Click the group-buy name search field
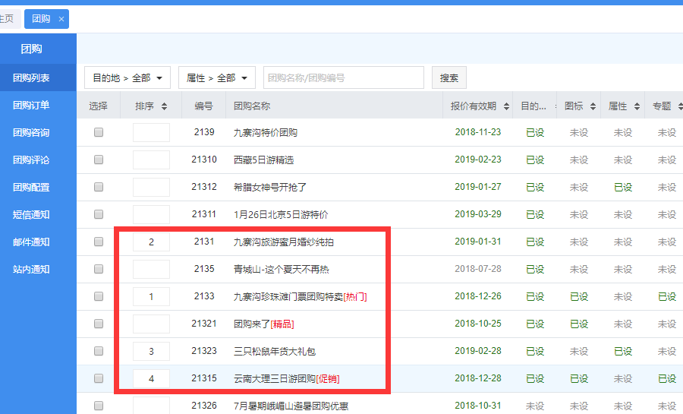This screenshot has height=414, width=683. 343,77
